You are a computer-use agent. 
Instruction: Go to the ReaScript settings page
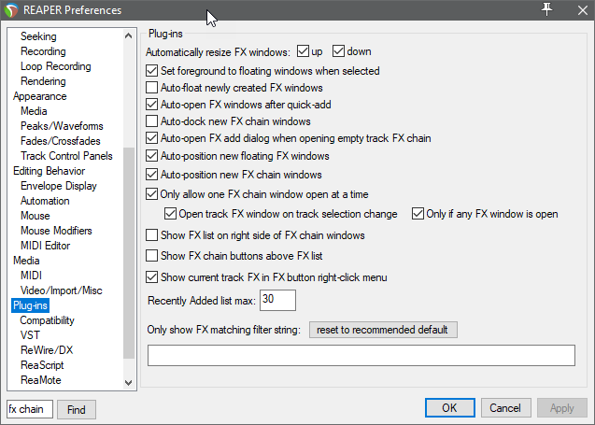tap(44, 365)
